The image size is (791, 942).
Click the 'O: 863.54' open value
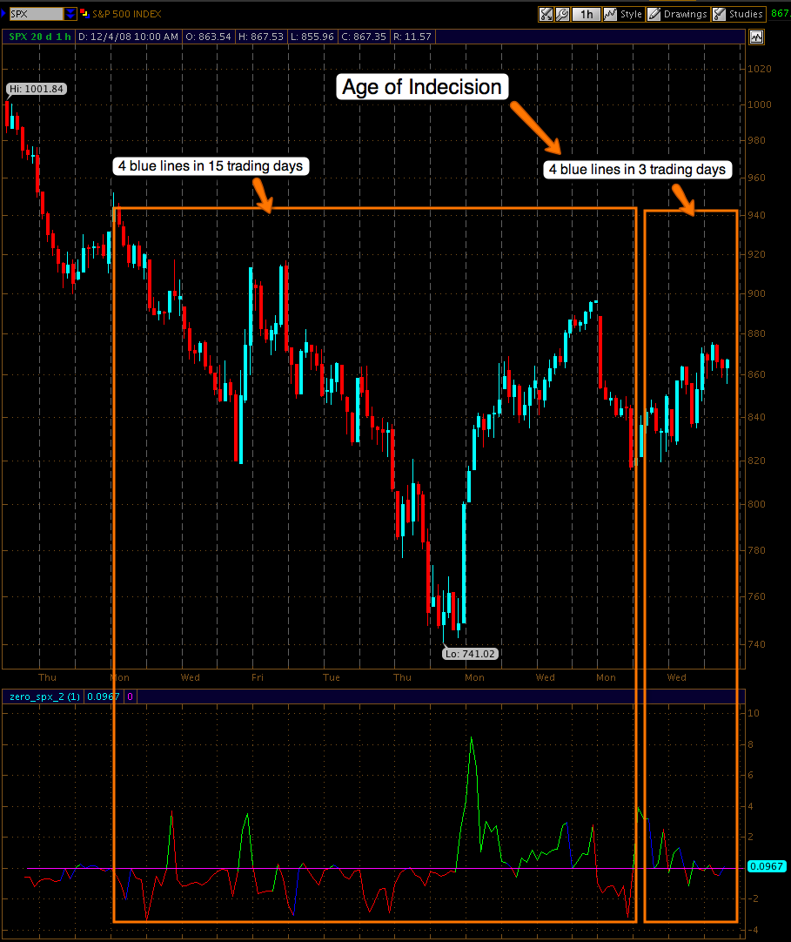coord(208,37)
